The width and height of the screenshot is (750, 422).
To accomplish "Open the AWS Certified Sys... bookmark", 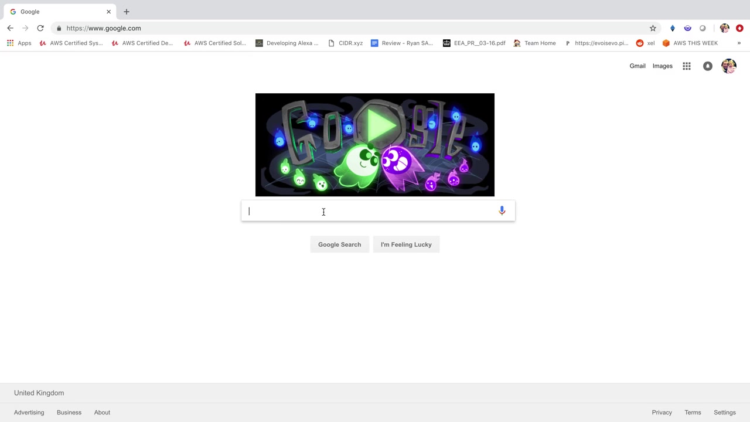I will [x=71, y=43].
